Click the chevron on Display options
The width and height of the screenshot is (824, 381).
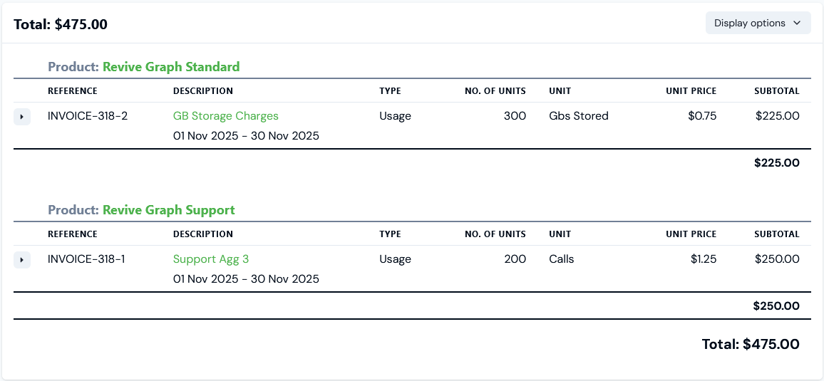pyautogui.click(x=798, y=23)
